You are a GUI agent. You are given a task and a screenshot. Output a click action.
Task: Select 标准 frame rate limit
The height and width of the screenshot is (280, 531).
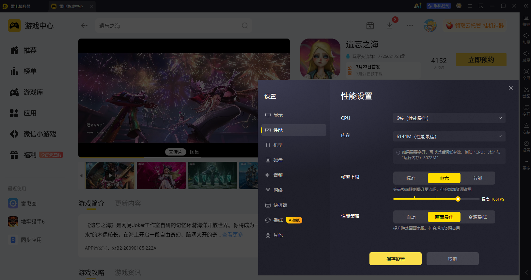point(411,178)
